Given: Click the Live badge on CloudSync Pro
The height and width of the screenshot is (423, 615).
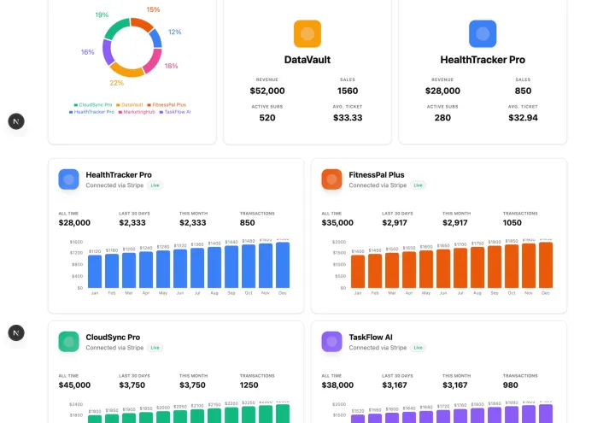Looking at the screenshot, I should pyautogui.click(x=155, y=348).
